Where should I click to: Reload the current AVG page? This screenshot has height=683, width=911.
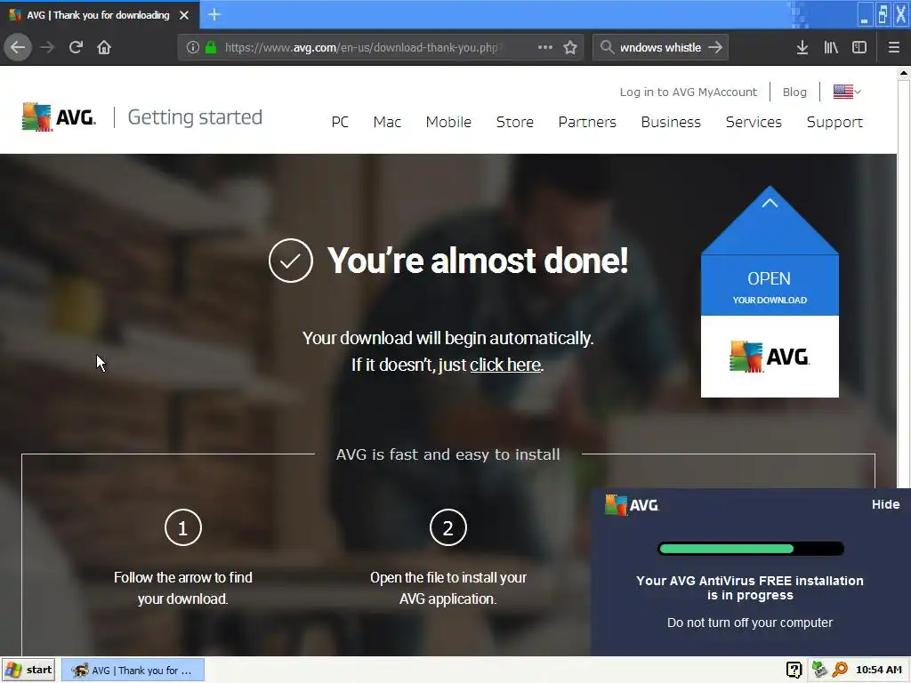pos(76,47)
